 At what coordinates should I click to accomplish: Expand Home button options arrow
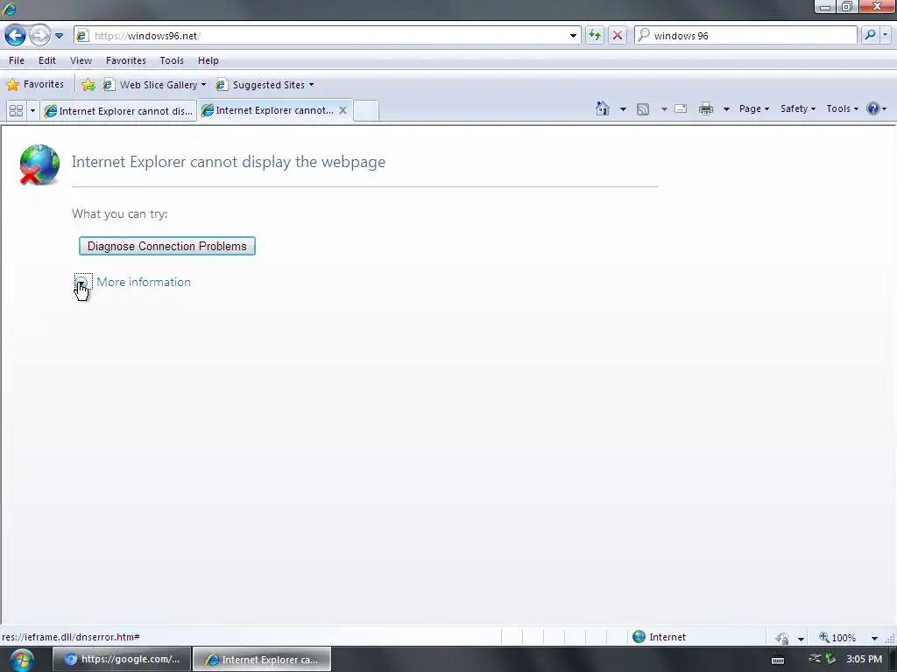click(x=623, y=108)
